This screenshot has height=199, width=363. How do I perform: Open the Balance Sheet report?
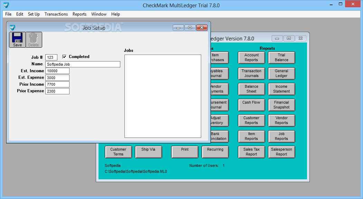click(251, 89)
